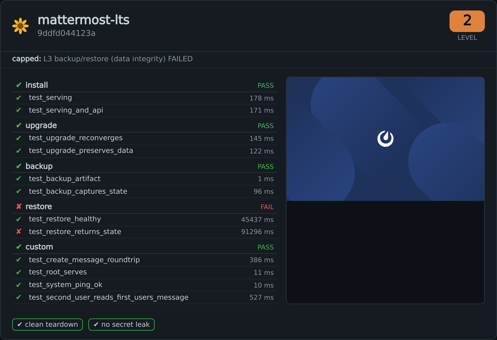This screenshot has height=340, width=497.
Task: Select the backup section header
Action: pos(145,166)
